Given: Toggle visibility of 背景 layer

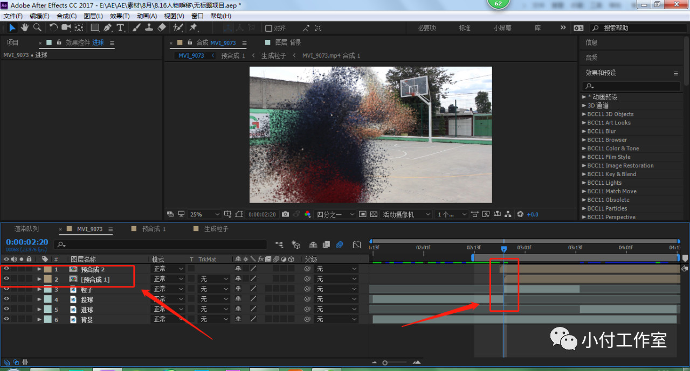Looking at the screenshot, I should (6, 319).
